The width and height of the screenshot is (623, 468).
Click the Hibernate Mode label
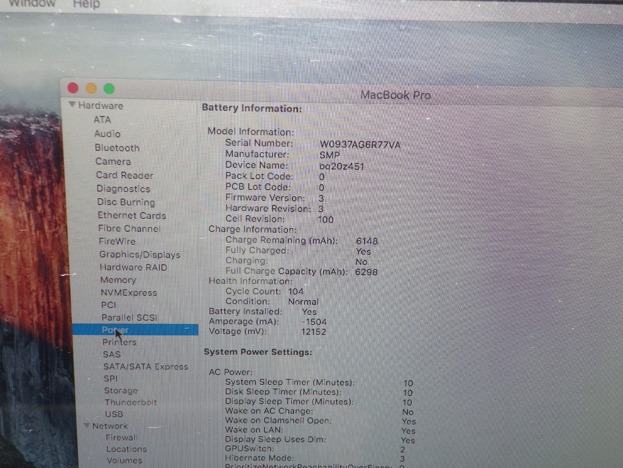pyautogui.click(x=259, y=458)
